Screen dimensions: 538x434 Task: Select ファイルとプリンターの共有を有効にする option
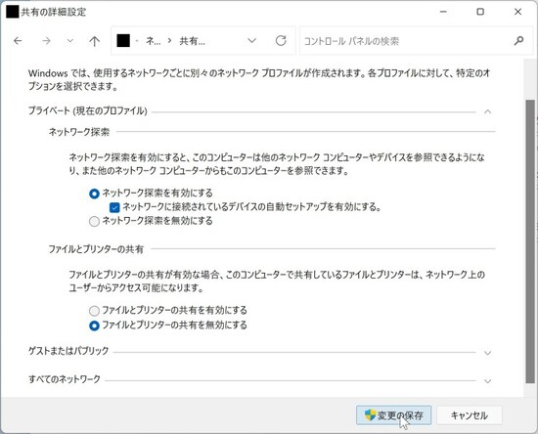pyautogui.click(x=94, y=311)
